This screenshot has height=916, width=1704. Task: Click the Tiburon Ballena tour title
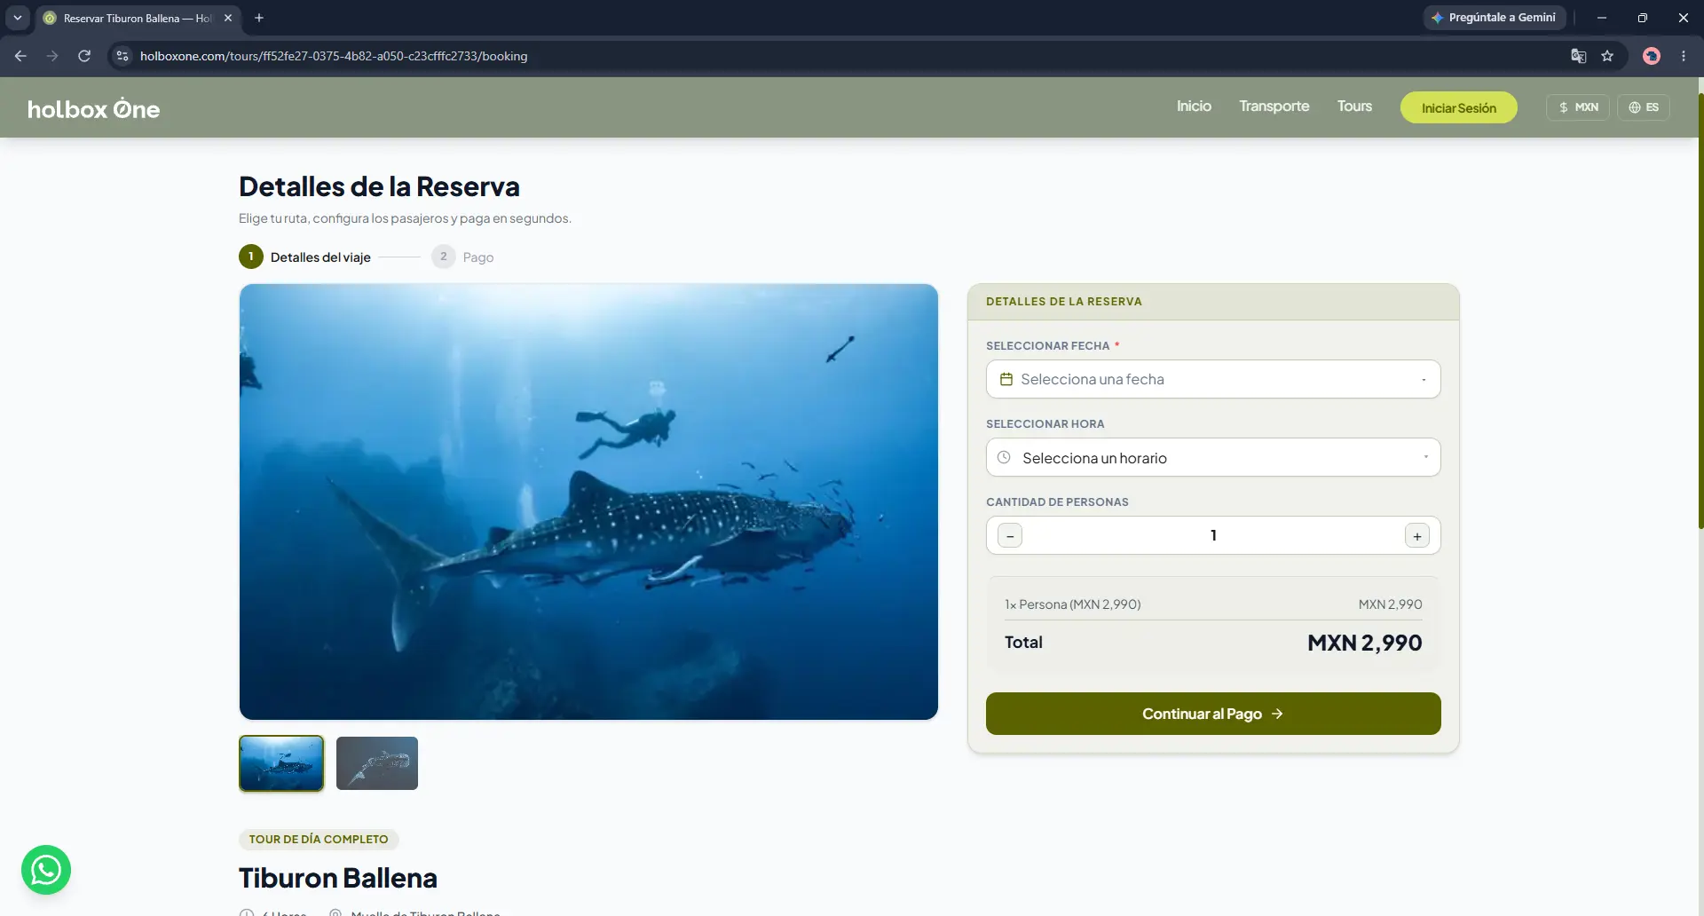pyautogui.click(x=338, y=878)
